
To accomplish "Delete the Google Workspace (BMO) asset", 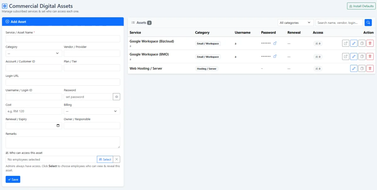I will pyautogui.click(x=370, y=56).
